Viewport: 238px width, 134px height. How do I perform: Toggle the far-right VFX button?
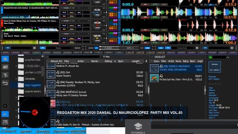pos(205,48)
